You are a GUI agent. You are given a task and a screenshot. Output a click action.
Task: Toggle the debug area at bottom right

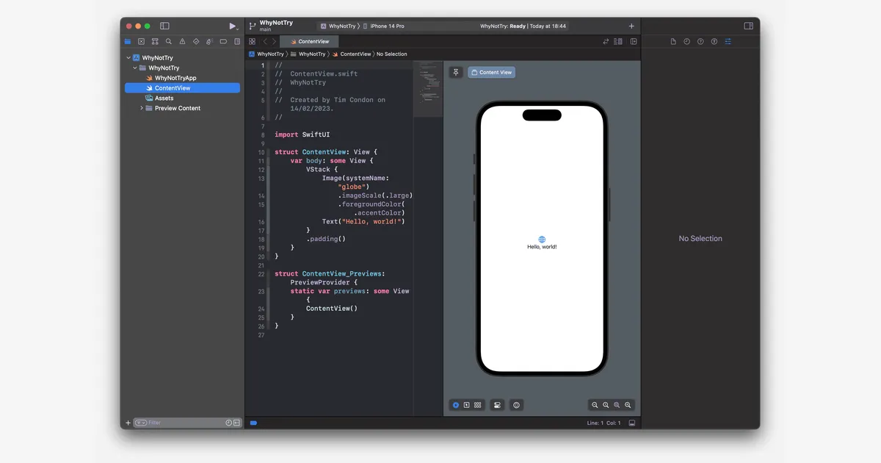point(631,423)
